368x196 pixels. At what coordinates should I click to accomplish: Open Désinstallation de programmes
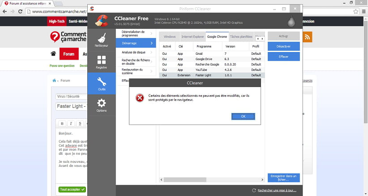click(x=136, y=33)
